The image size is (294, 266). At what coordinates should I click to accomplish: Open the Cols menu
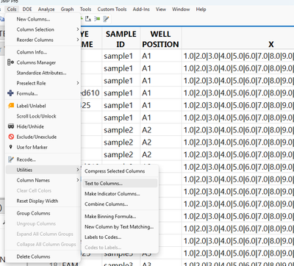[12, 10]
